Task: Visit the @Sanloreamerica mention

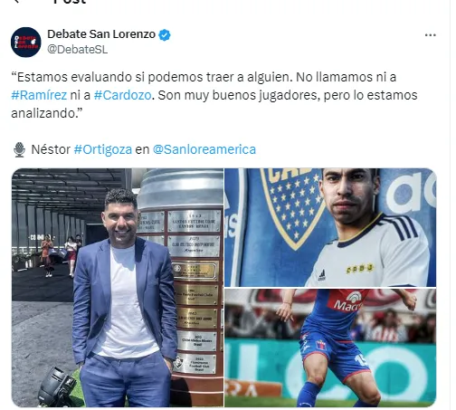Action: coord(204,149)
